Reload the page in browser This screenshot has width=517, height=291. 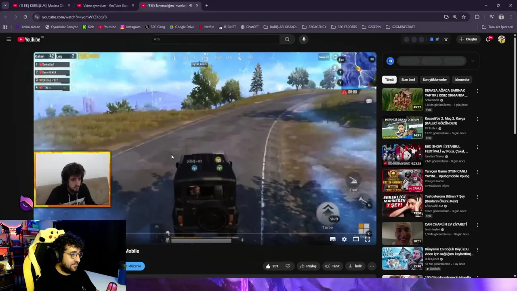click(25, 17)
